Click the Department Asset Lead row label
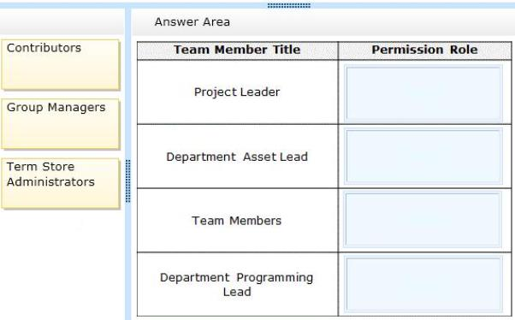 pyautogui.click(x=237, y=157)
